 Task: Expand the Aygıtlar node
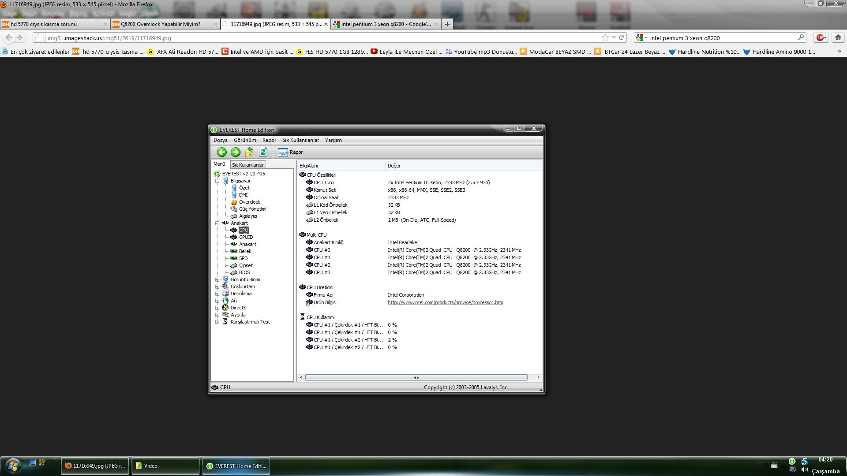(x=217, y=315)
